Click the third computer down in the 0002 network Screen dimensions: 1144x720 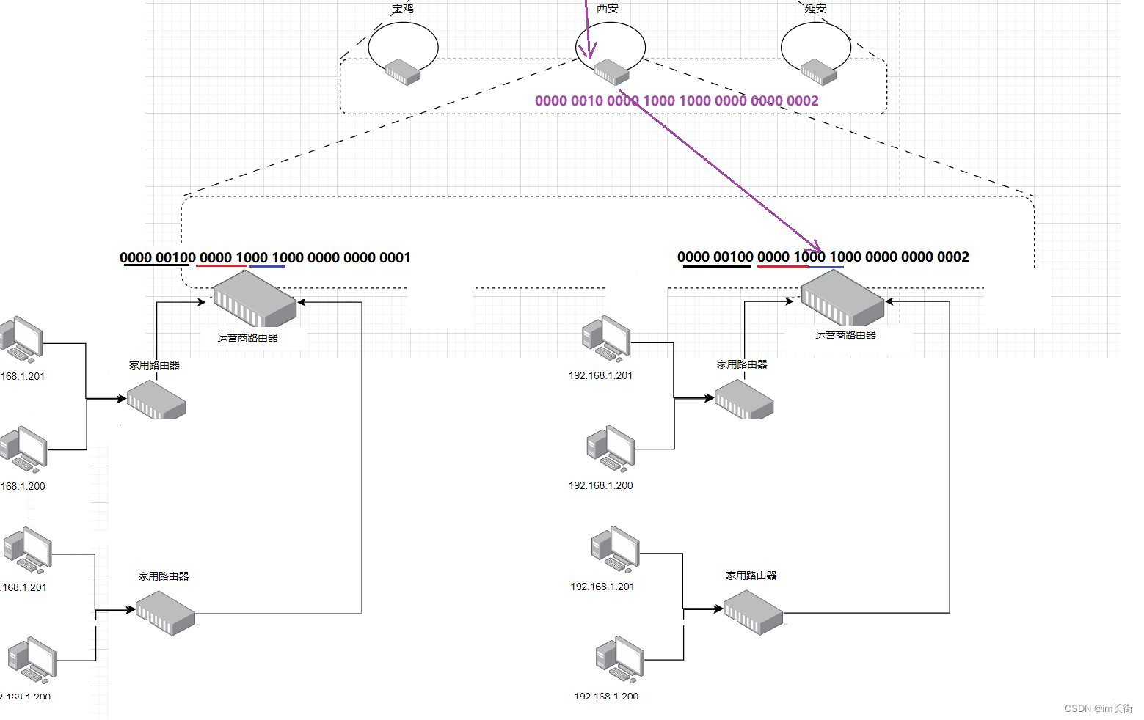[x=615, y=549]
